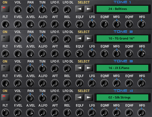Viewport: 152px width, 117px height.
Task: Click the Tone 2 FLT knob
Action: pos(5,54)
